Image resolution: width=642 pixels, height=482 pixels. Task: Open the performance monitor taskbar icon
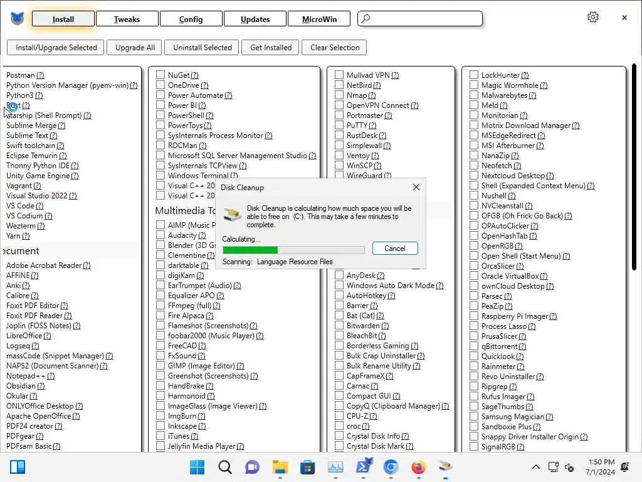point(335,467)
